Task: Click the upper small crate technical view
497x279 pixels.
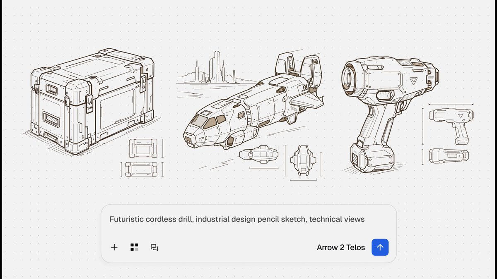Action: [x=143, y=148]
